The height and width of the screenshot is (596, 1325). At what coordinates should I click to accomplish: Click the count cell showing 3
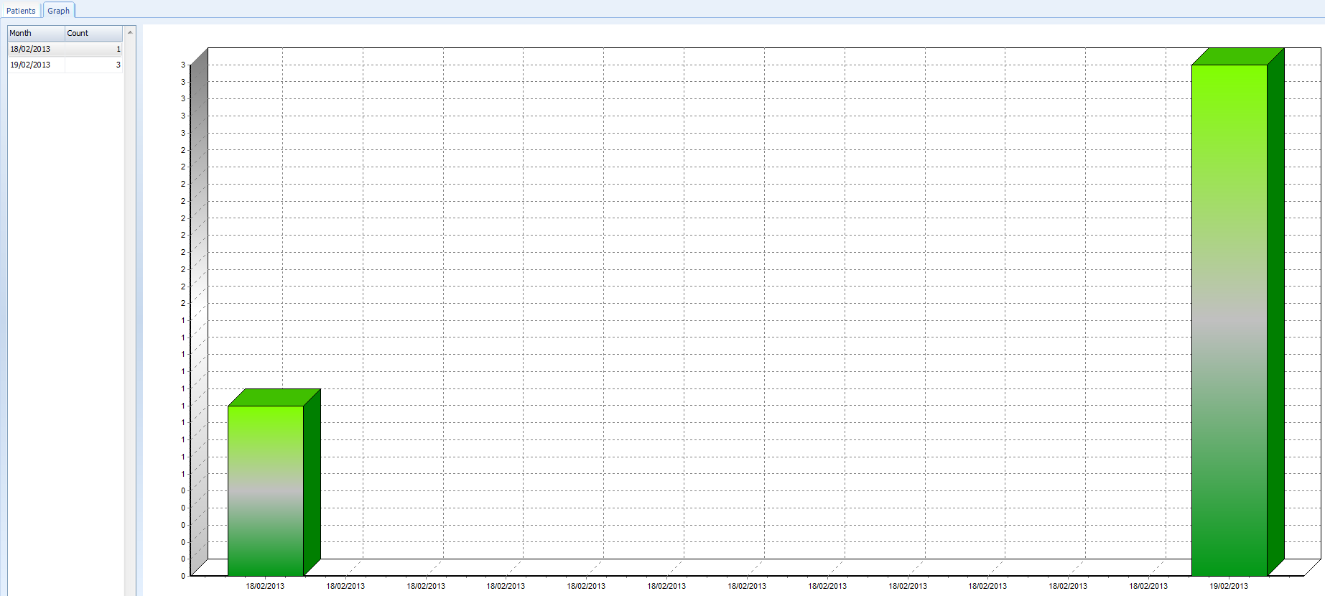tap(94, 65)
